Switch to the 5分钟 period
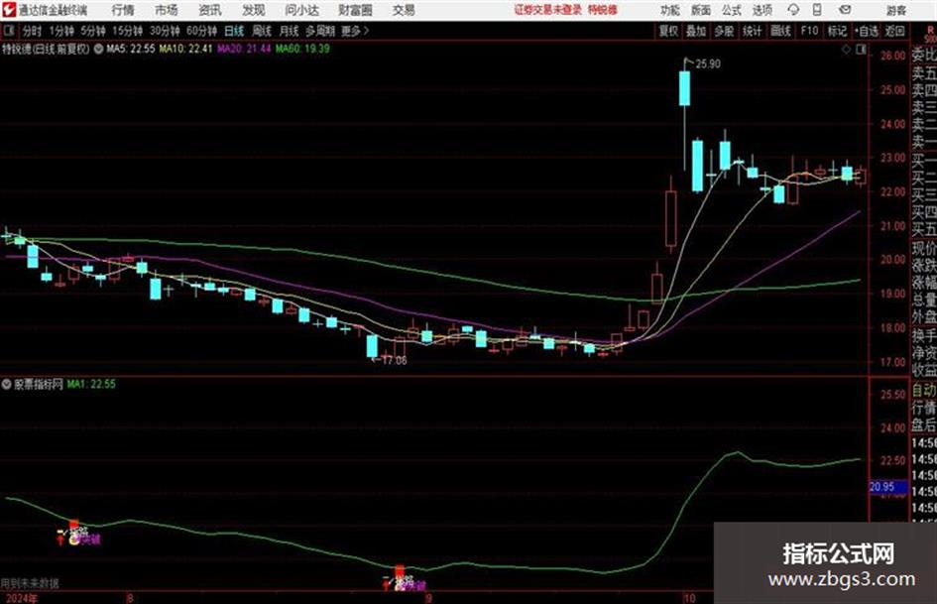Image resolution: width=937 pixels, height=604 pixels. click(92, 31)
